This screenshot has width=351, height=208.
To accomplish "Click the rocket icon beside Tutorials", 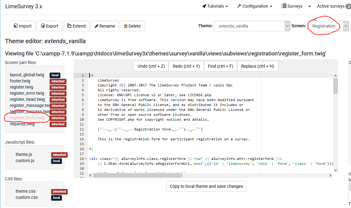I will [x=204, y=6].
